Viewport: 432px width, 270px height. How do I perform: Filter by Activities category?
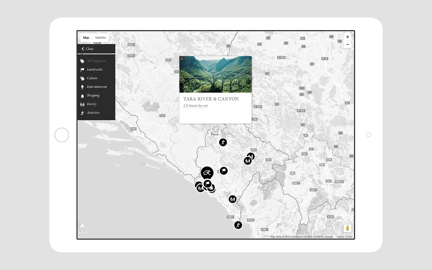(x=93, y=113)
